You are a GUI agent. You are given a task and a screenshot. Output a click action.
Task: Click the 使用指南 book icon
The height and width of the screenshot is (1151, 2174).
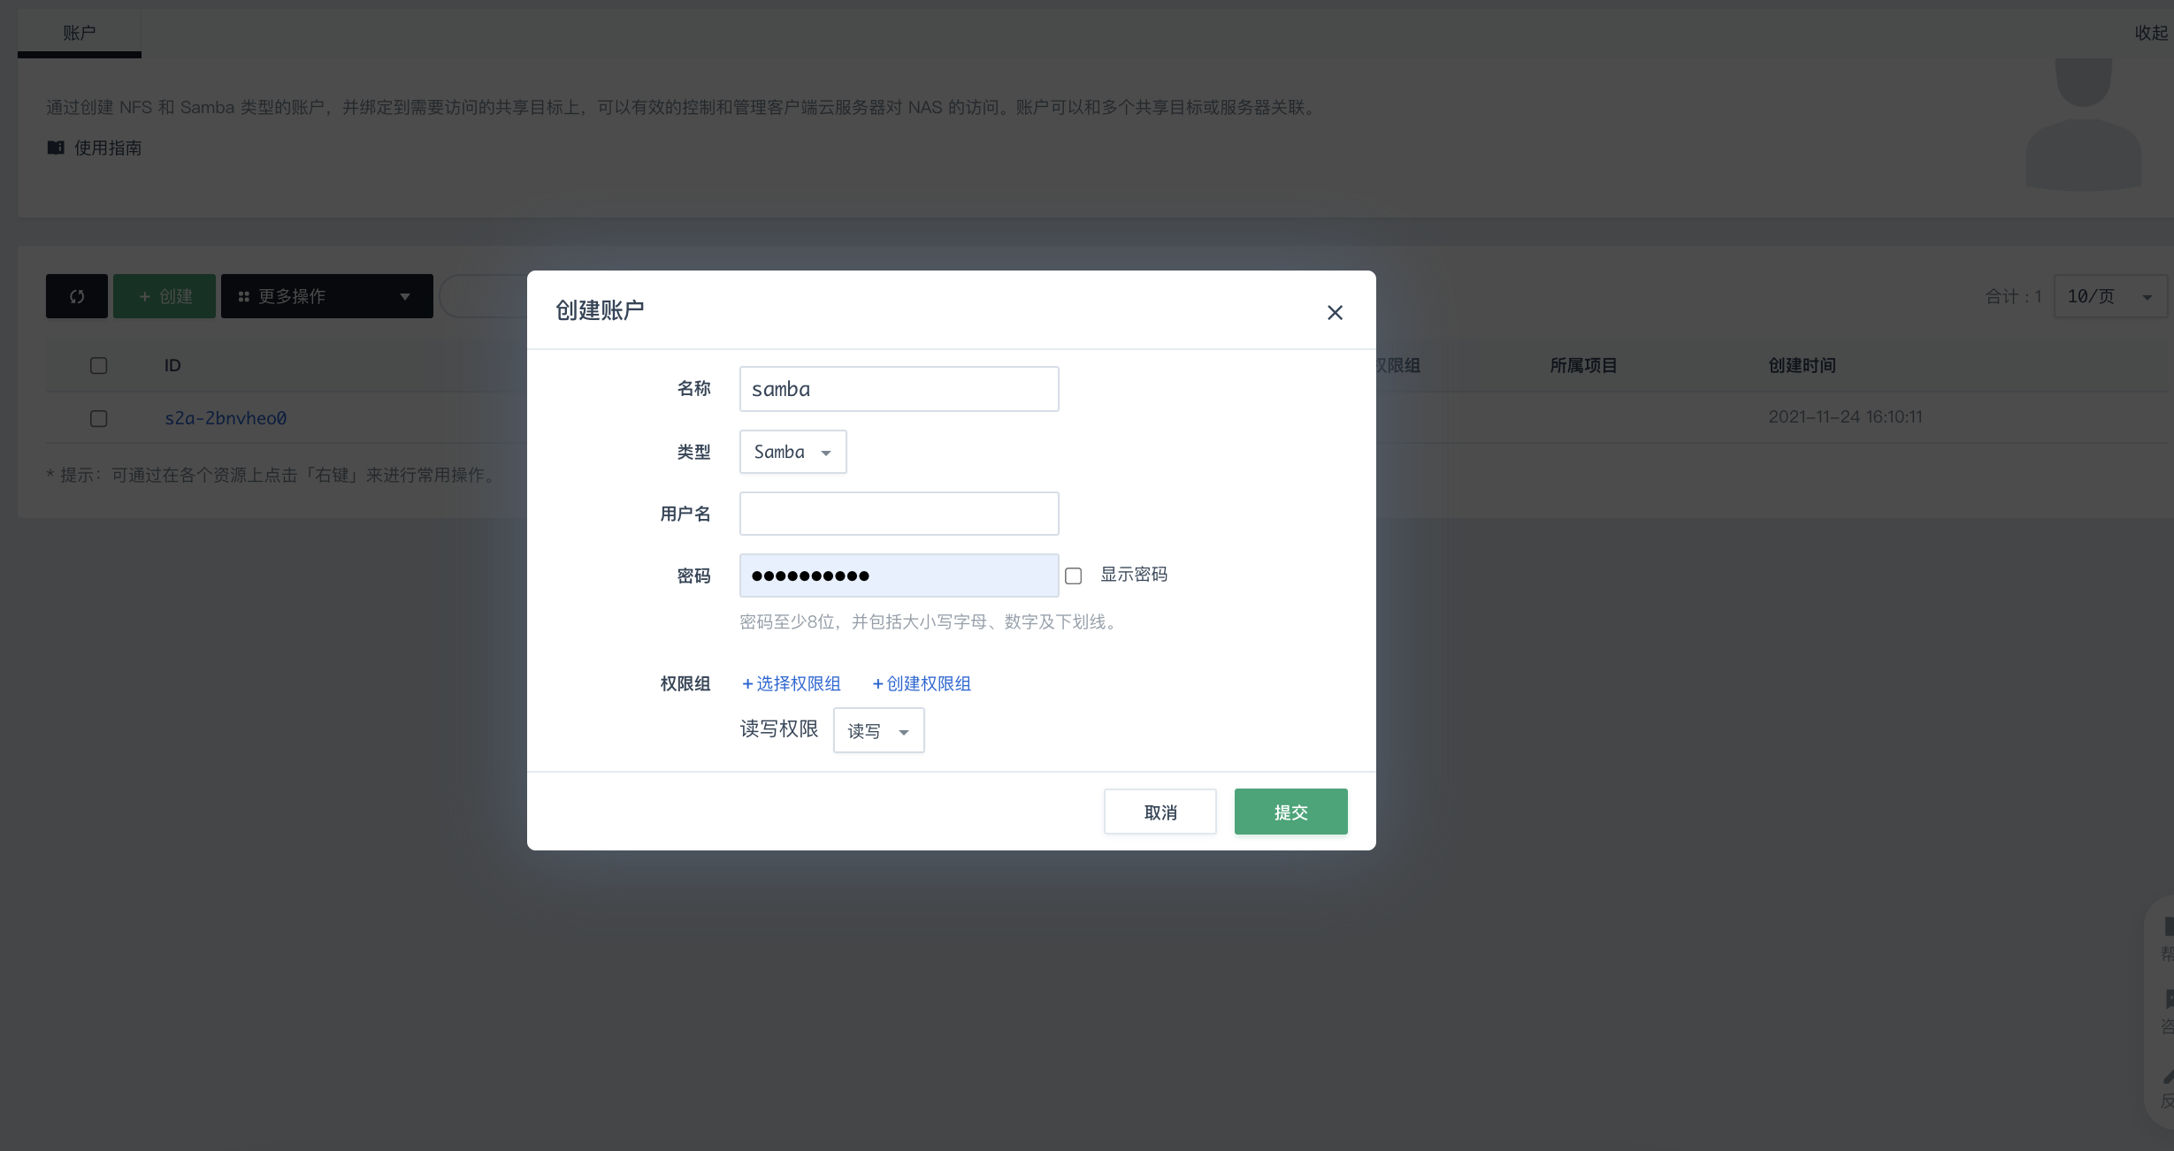[x=56, y=148]
